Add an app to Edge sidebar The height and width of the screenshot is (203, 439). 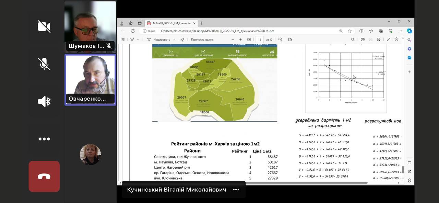(x=409, y=72)
